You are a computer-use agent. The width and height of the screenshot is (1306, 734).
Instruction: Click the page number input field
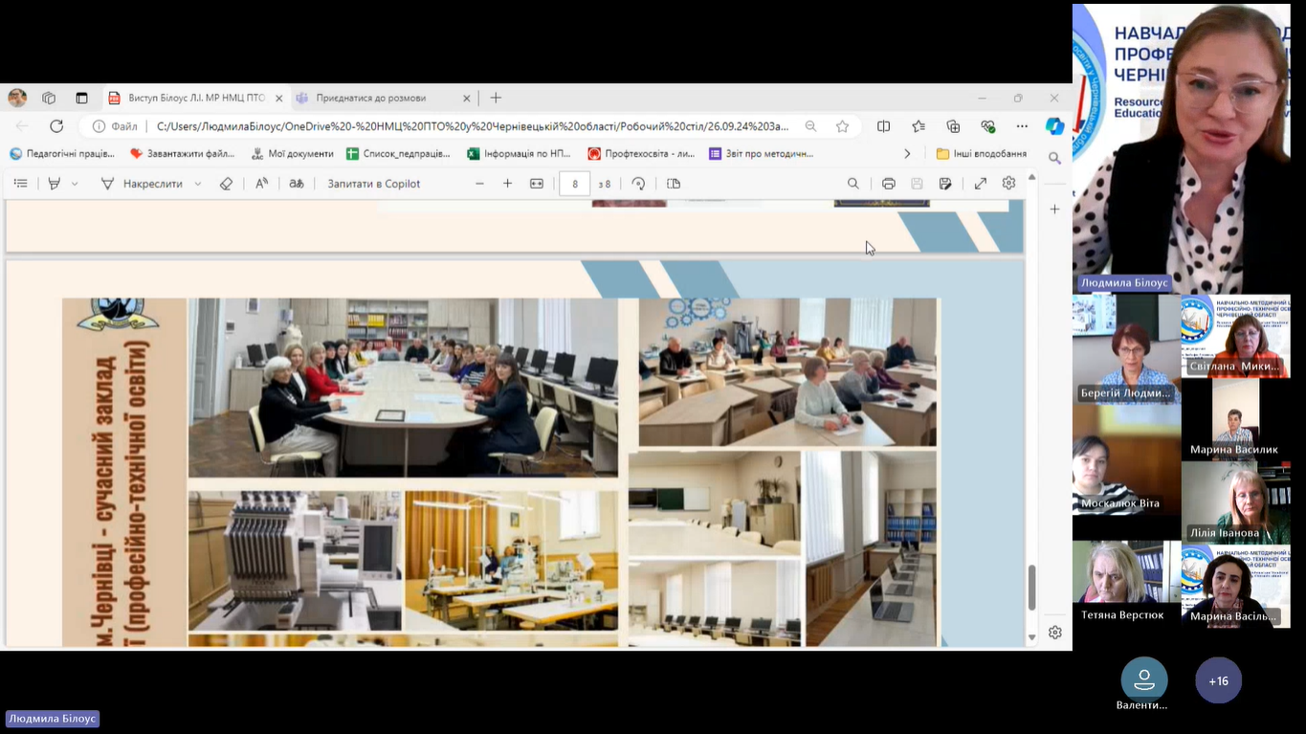click(x=574, y=184)
